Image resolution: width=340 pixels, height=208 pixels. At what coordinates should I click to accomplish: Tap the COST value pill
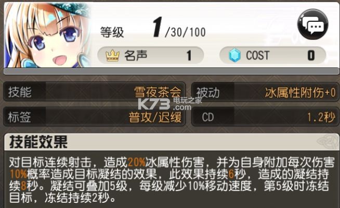[273, 55]
